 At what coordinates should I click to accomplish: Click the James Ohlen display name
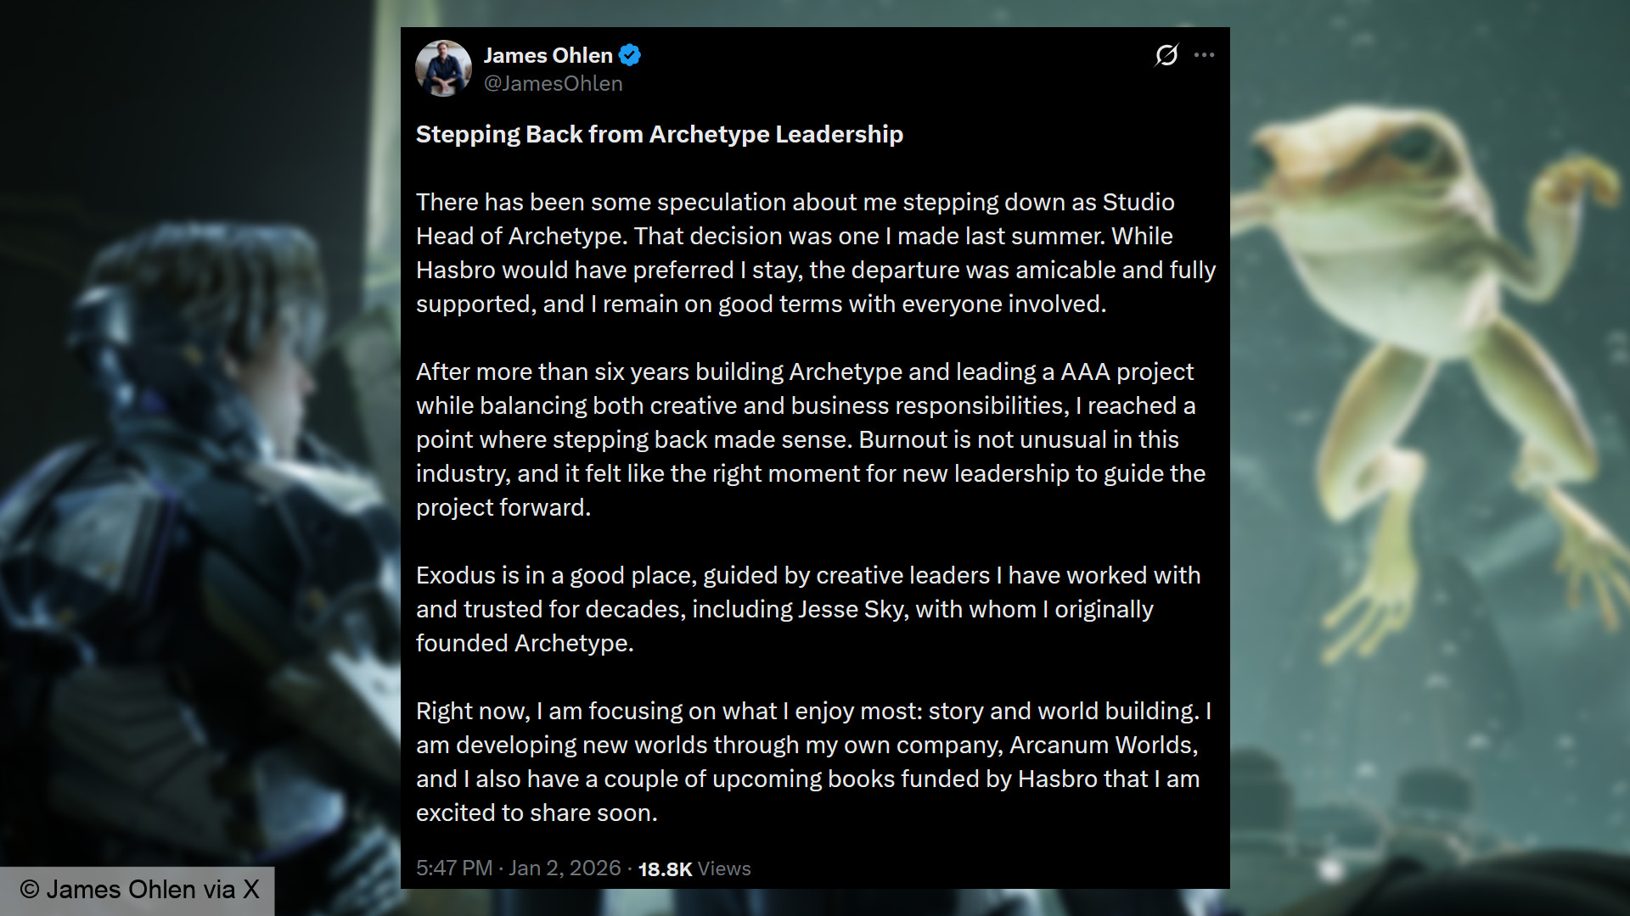coord(548,56)
